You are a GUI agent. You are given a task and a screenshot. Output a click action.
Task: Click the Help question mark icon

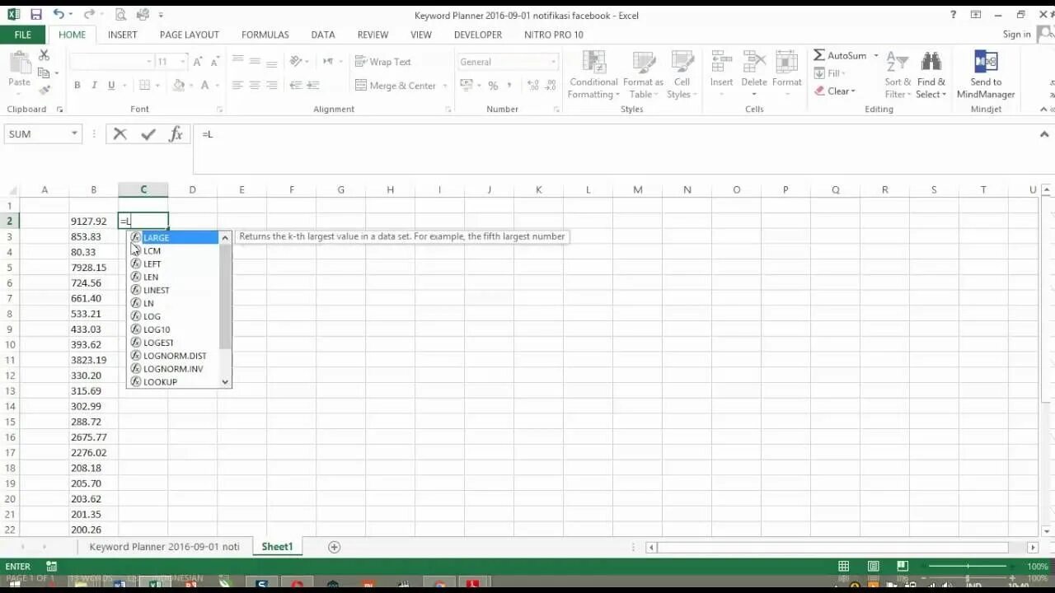coord(954,15)
